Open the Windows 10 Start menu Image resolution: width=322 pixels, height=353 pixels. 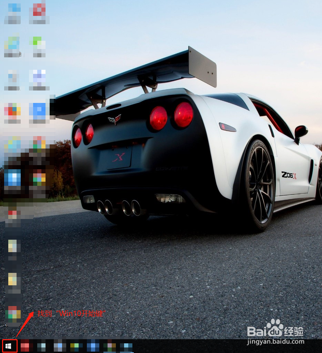pos(8,346)
